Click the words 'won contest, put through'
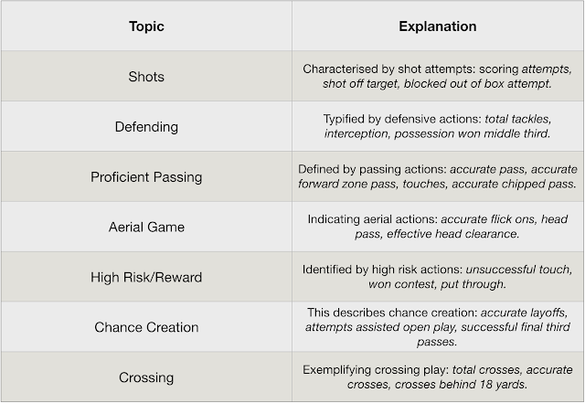This screenshot has height=403, width=585. [437, 284]
